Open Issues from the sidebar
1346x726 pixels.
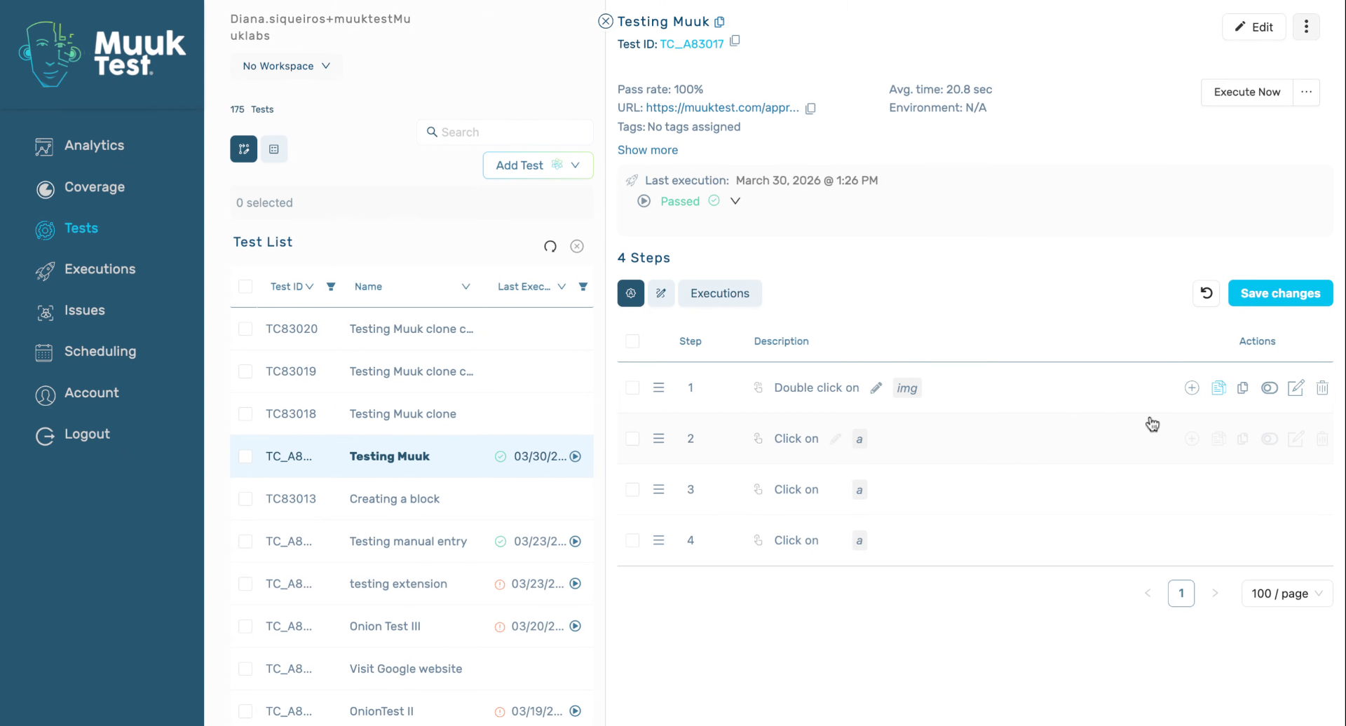click(70, 310)
